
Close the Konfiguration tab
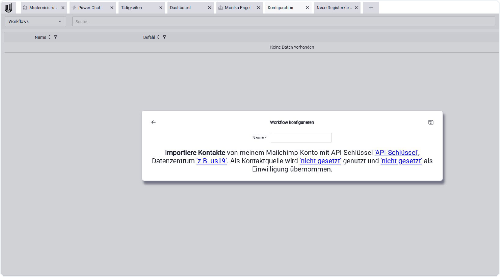[x=307, y=8]
